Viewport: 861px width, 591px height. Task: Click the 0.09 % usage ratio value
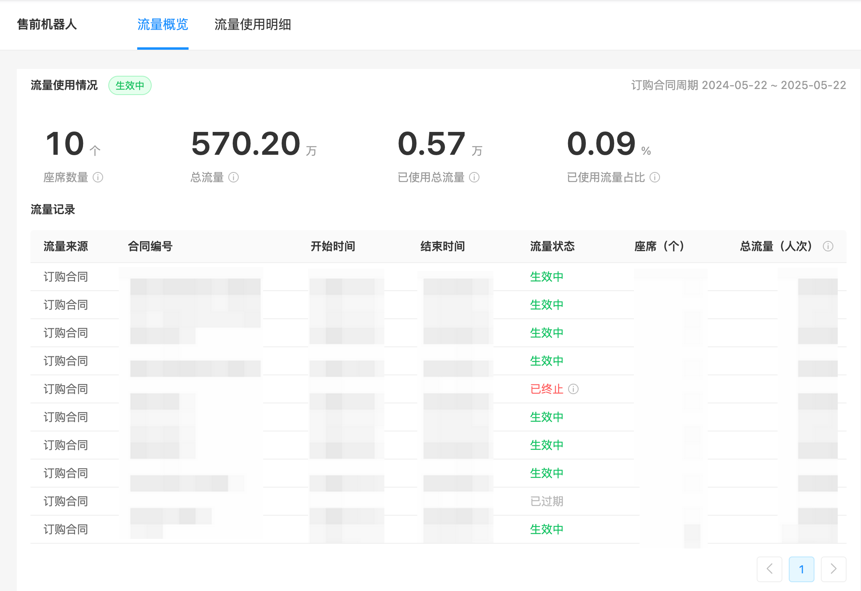tap(609, 144)
